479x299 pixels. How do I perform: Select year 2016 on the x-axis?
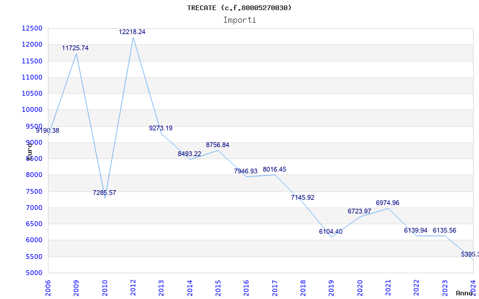(x=247, y=288)
